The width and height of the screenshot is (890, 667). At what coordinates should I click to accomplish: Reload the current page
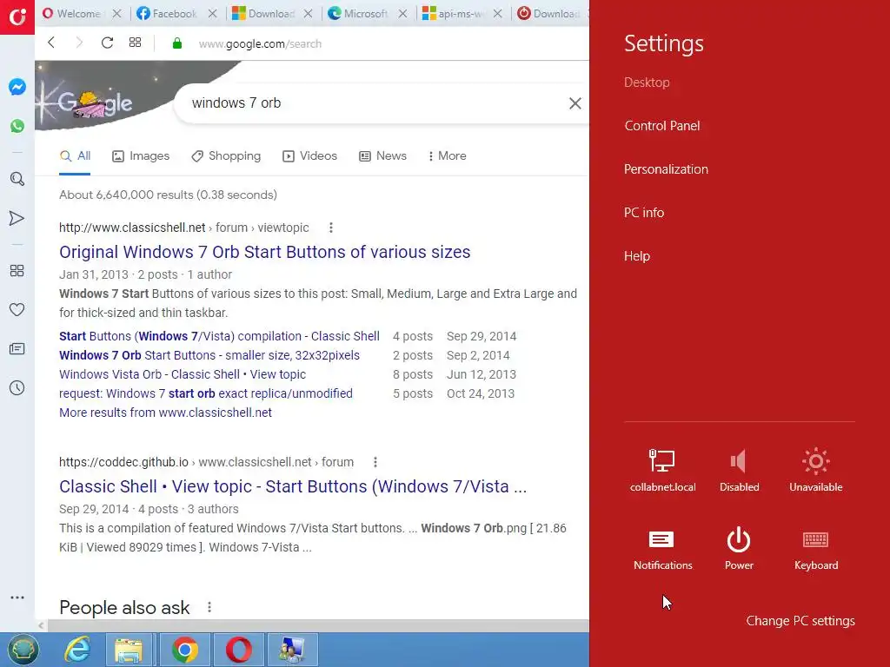[x=107, y=43]
